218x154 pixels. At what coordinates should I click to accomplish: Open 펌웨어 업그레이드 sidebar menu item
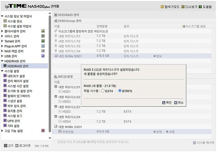click(18, 96)
